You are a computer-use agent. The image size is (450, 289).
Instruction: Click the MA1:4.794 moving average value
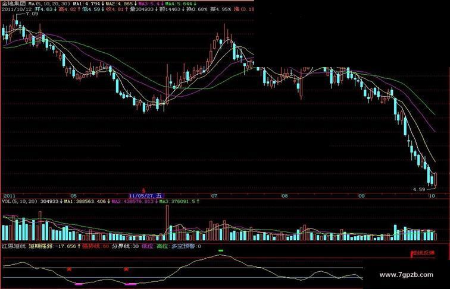(x=86, y=4)
